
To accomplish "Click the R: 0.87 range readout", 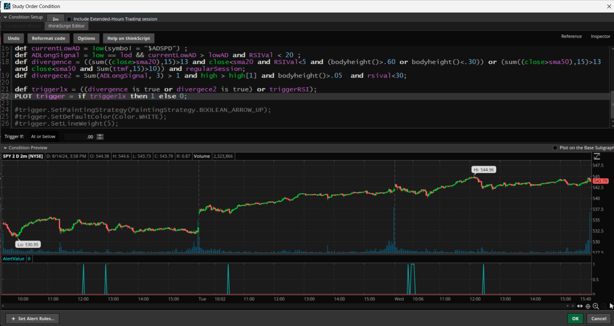I will 183,156.
